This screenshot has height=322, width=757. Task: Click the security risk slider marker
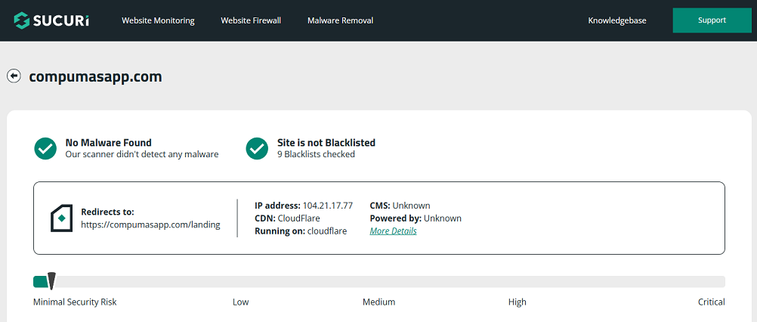51,281
